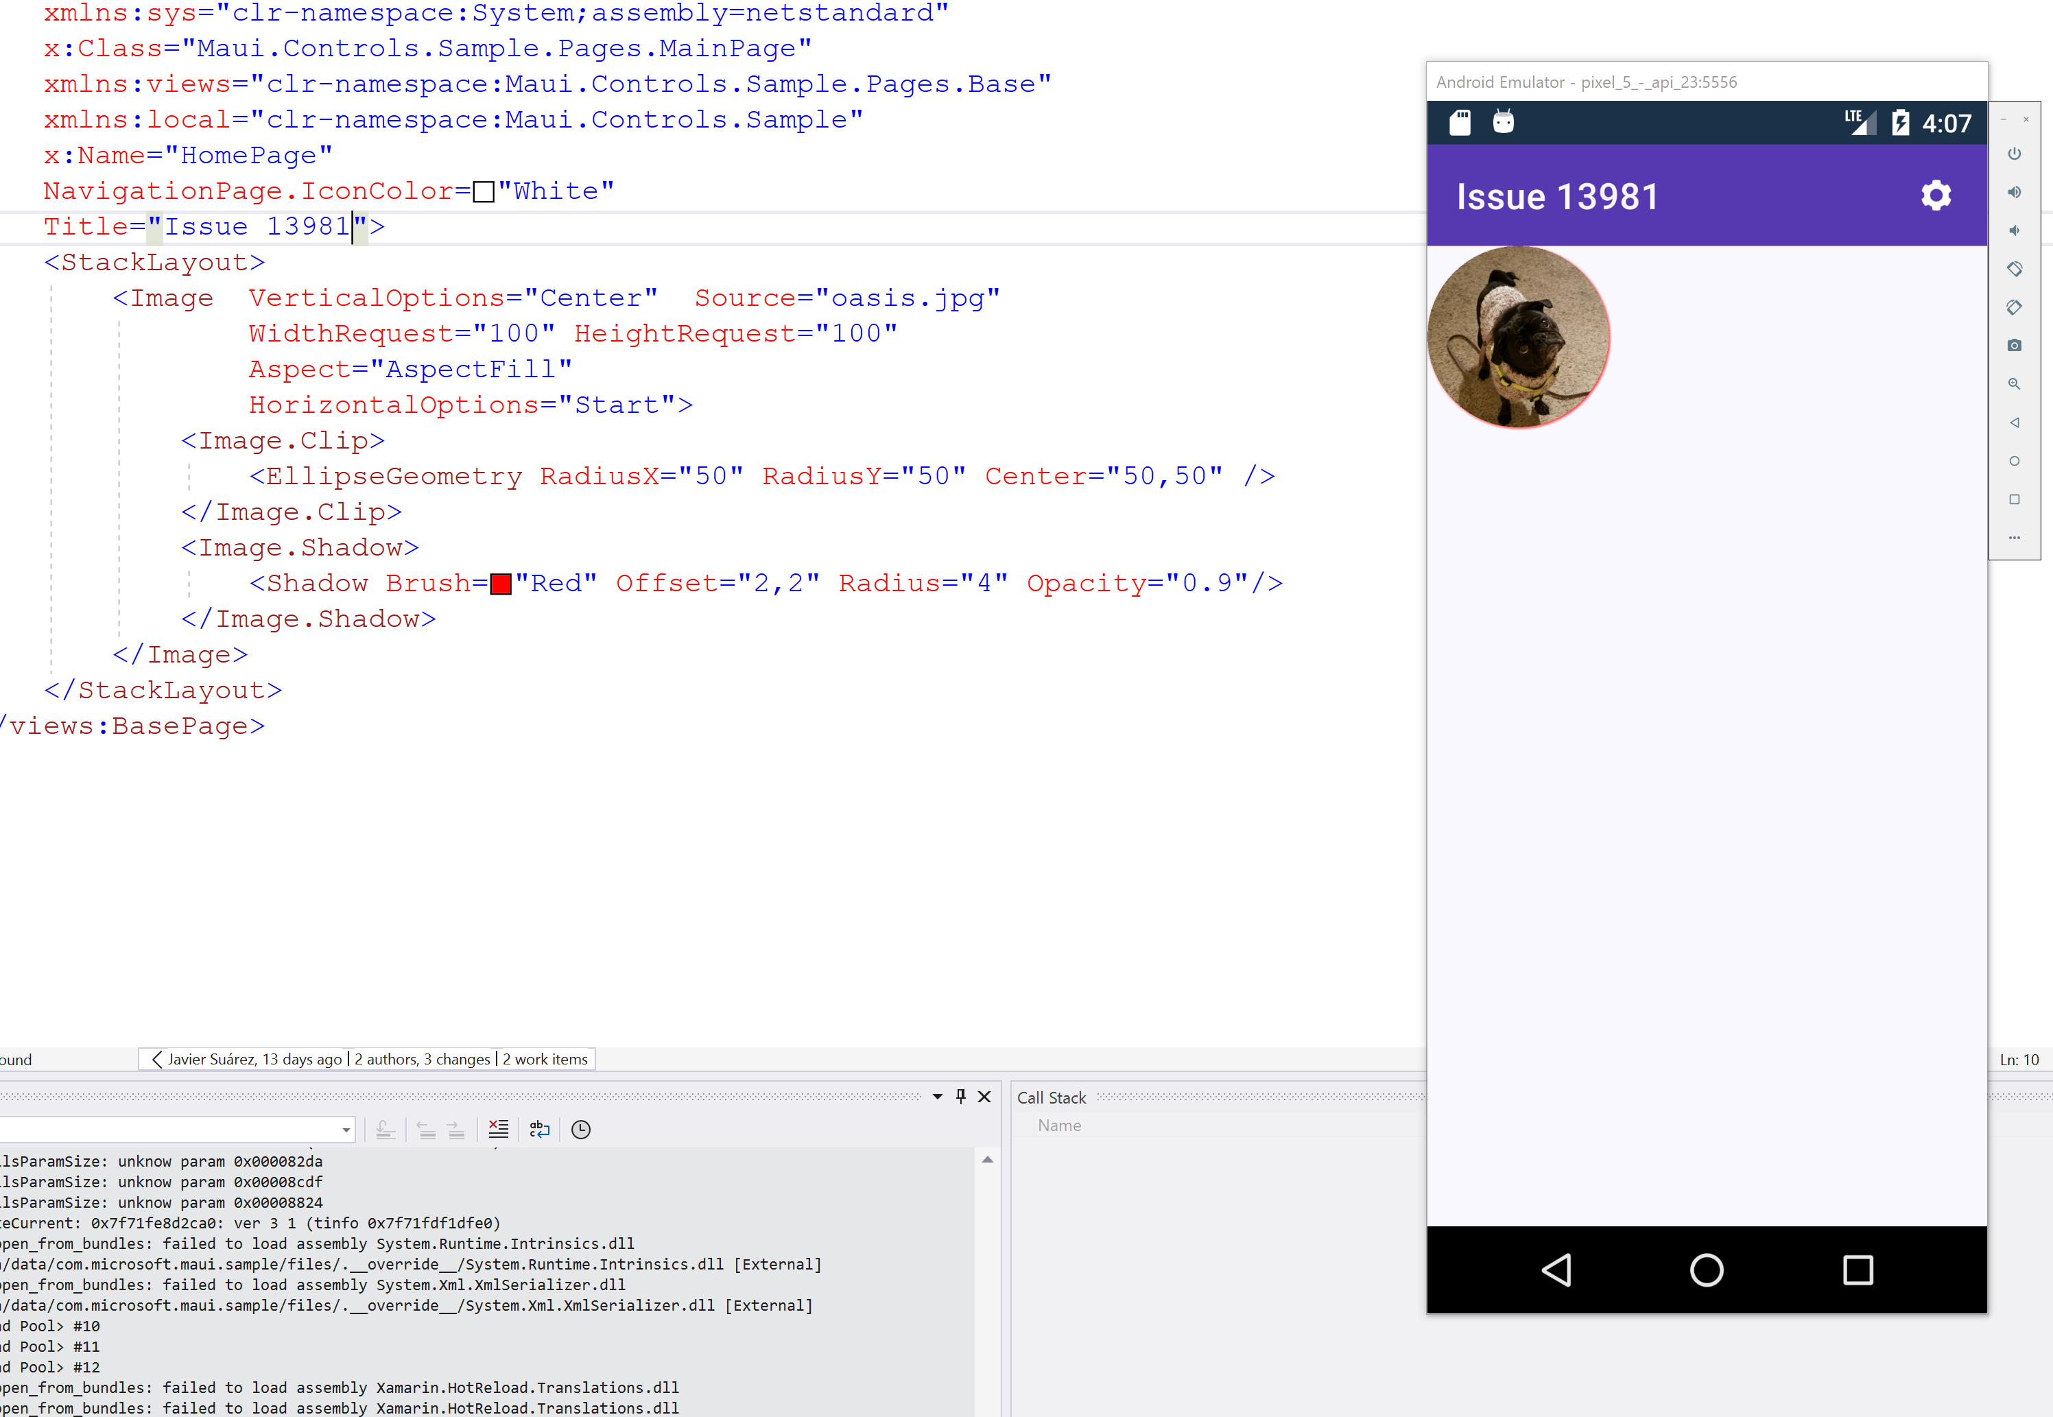Increase volume using emulator volume up icon
The width and height of the screenshot is (2053, 1417).
click(x=2014, y=192)
